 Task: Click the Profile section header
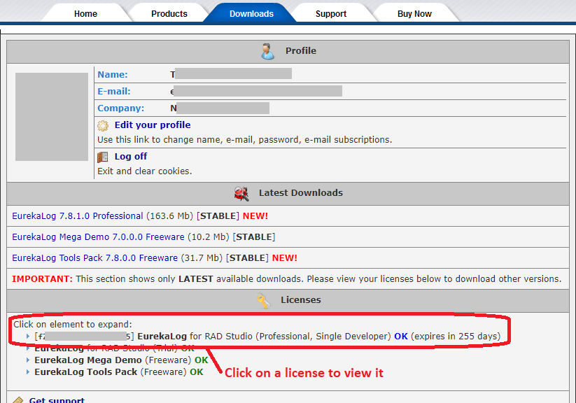click(288, 52)
